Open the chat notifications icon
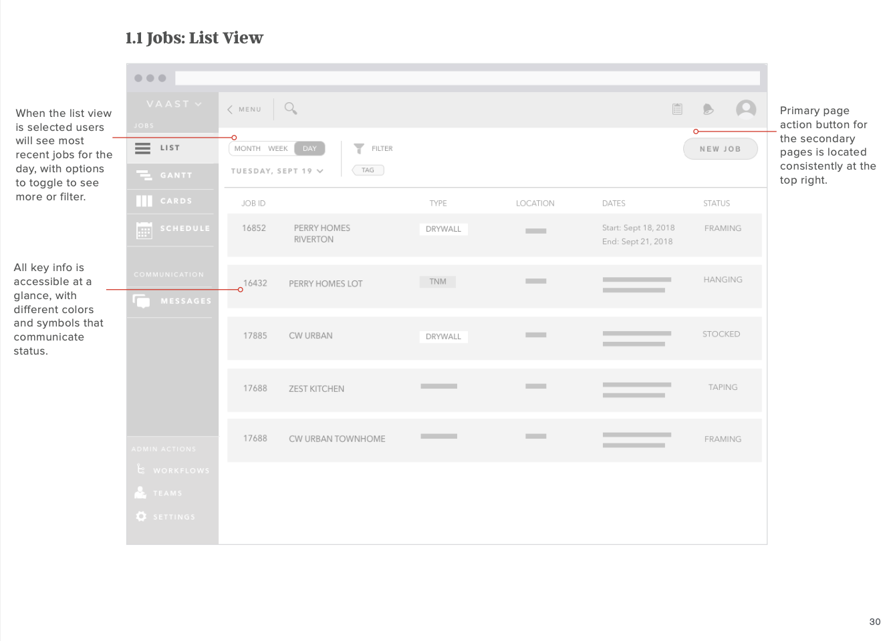The height and width of the screenshot is (641, 891). [x=709, y=109]
